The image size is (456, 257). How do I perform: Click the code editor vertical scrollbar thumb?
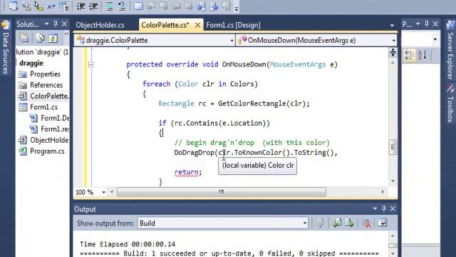click(393, 147)
